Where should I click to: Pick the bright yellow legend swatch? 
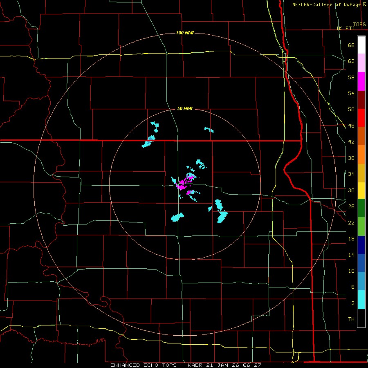tap(361, 191)
